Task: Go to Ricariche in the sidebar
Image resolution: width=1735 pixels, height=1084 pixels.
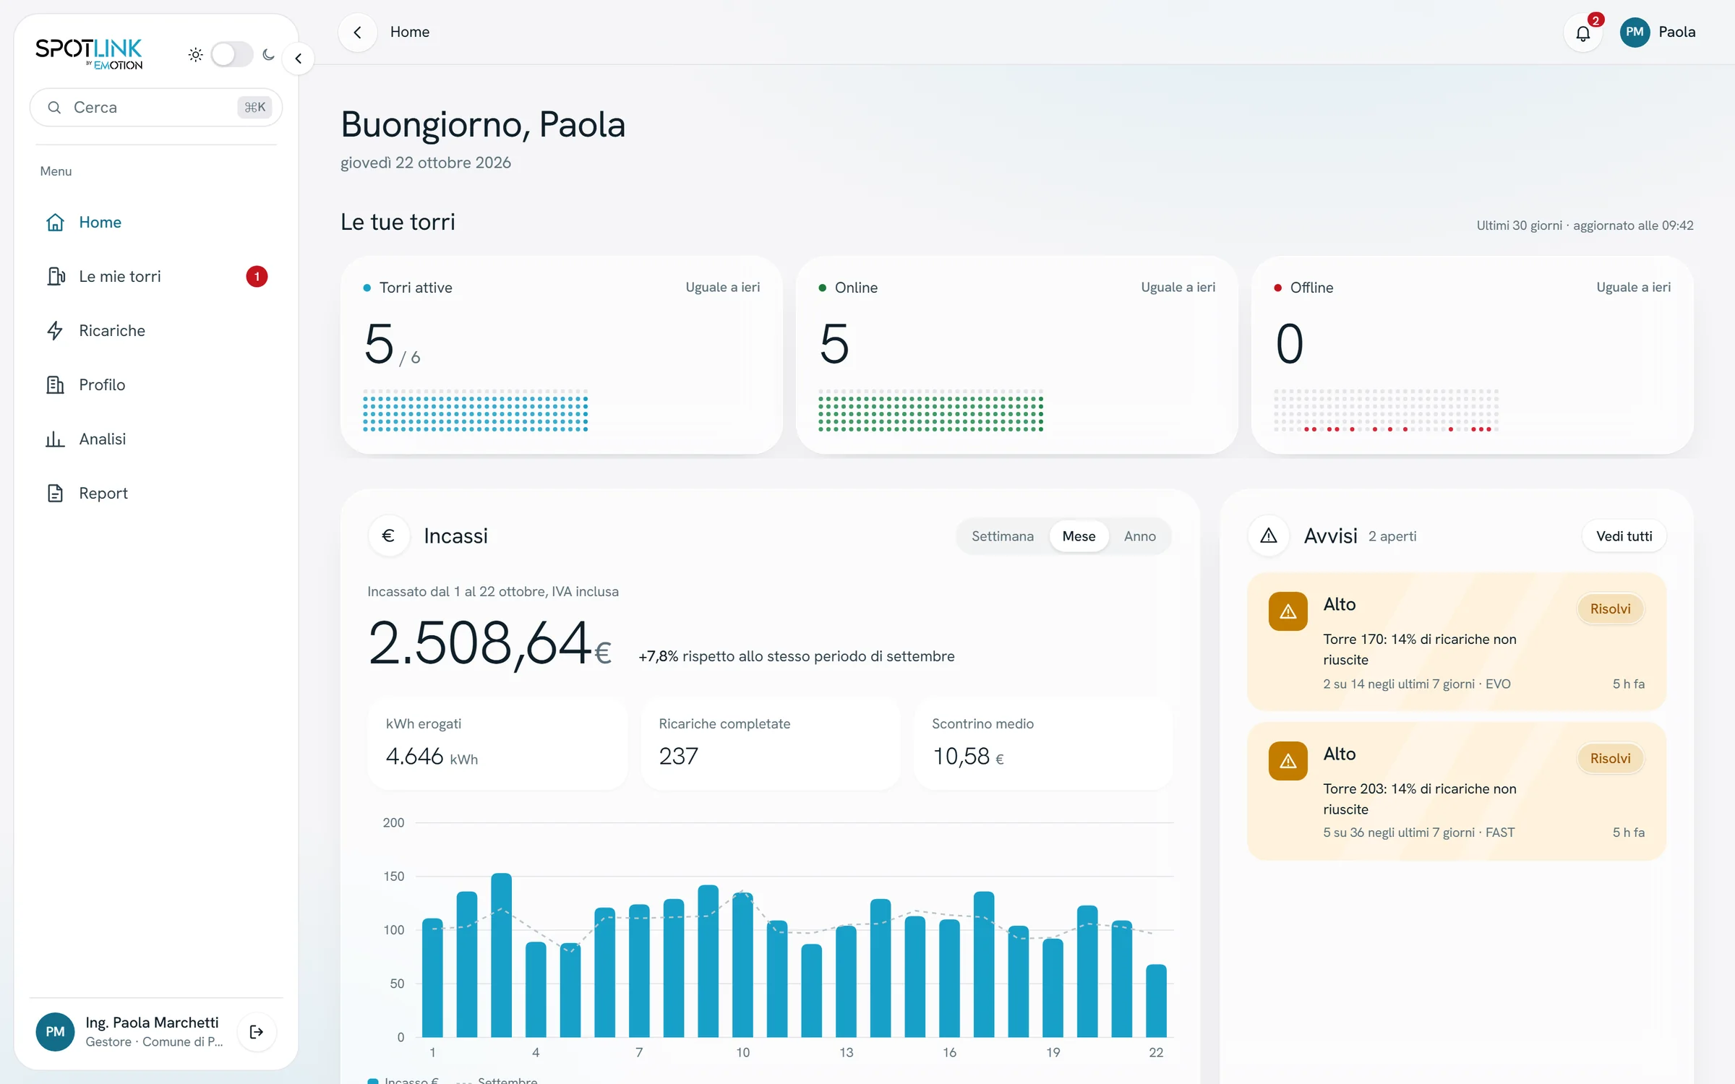Action: pyautogui.click(x=156, y=330)
